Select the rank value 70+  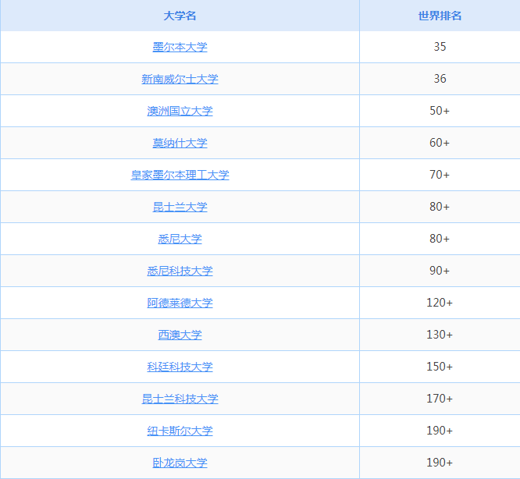point(440,175)
